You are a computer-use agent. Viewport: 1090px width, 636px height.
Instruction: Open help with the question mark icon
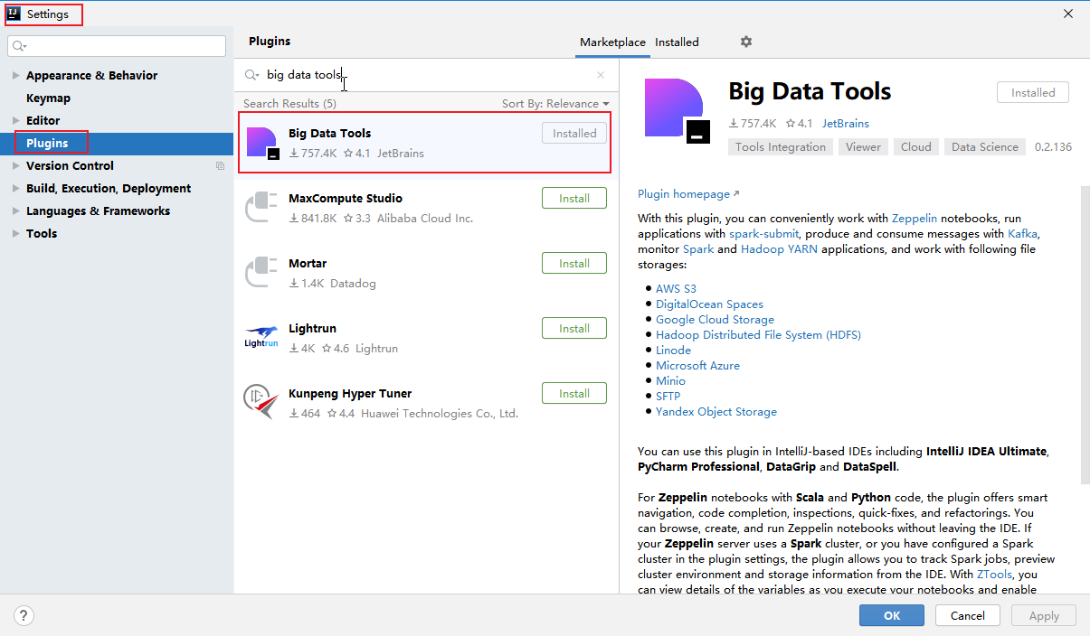pyautogui.click(x=24, y=615)
